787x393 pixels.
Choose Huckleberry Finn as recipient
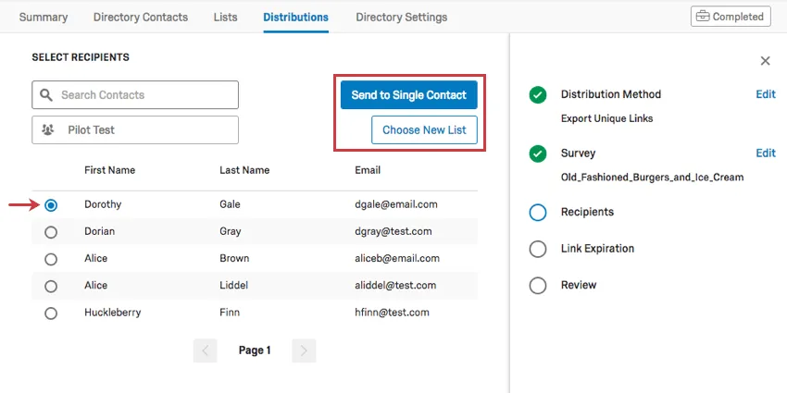coord(51,313)
